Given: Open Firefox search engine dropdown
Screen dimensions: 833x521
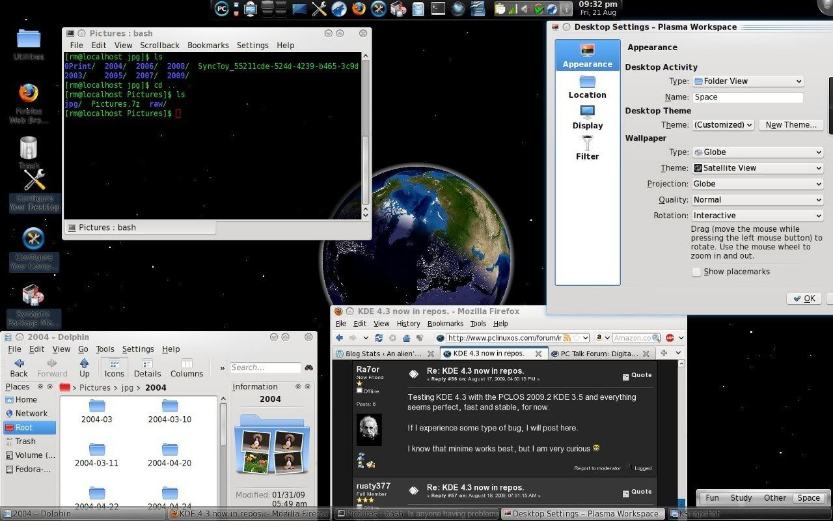Looking at the screenshot, I should coord(601,337).
